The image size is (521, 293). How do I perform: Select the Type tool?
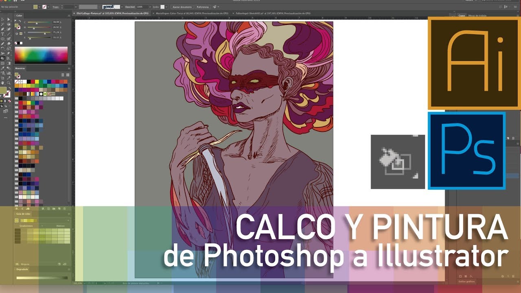point(2,34)
